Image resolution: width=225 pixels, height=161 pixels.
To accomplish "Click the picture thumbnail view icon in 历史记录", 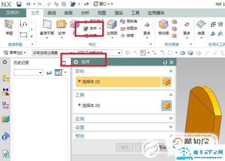I will pyautogui.click(x=58, y=72).
